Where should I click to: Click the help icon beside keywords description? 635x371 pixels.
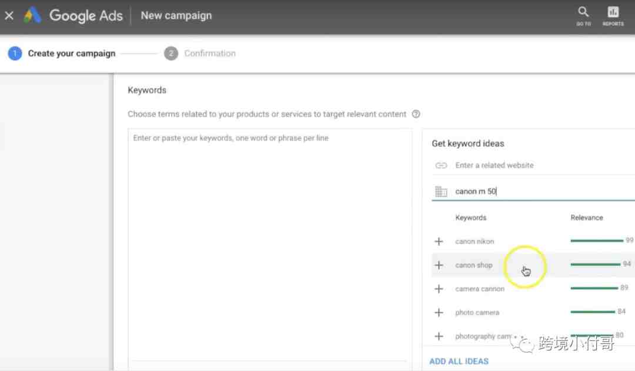(416, 114)
